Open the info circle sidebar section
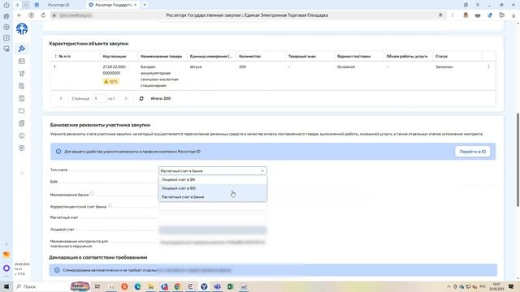This screenshot has height=292, width=520. coord(22,135)
